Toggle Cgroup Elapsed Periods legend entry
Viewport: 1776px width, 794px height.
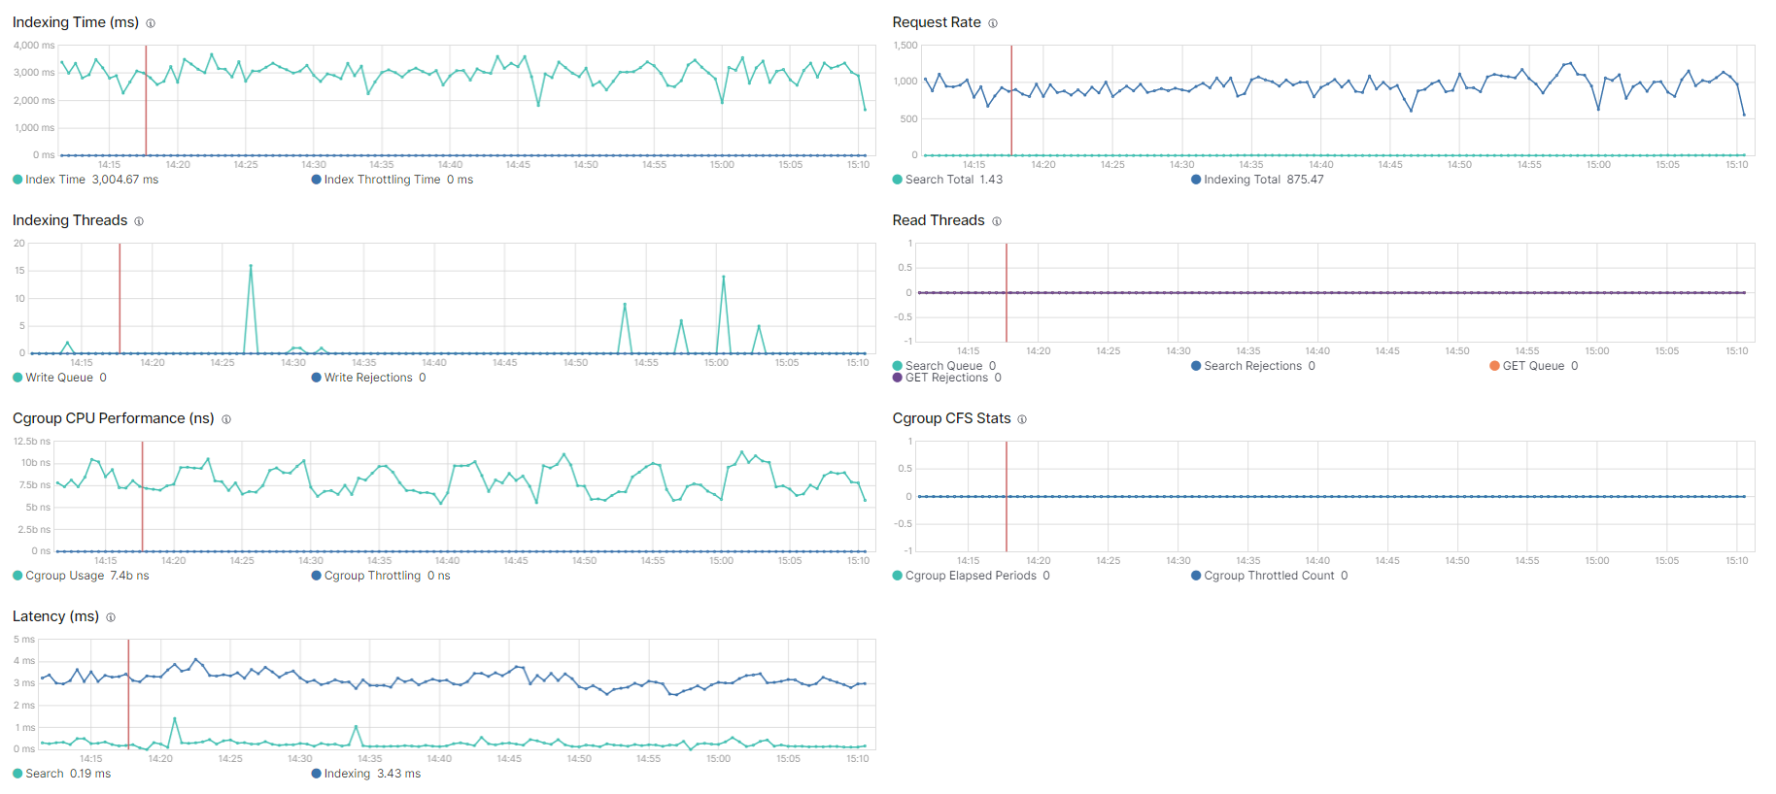(x=971, y=576)
